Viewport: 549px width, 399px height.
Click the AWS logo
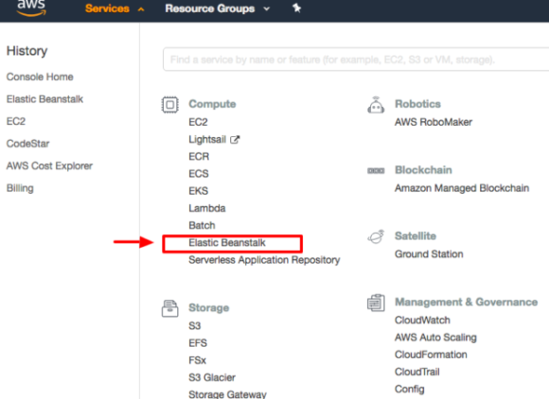[31, 8]
